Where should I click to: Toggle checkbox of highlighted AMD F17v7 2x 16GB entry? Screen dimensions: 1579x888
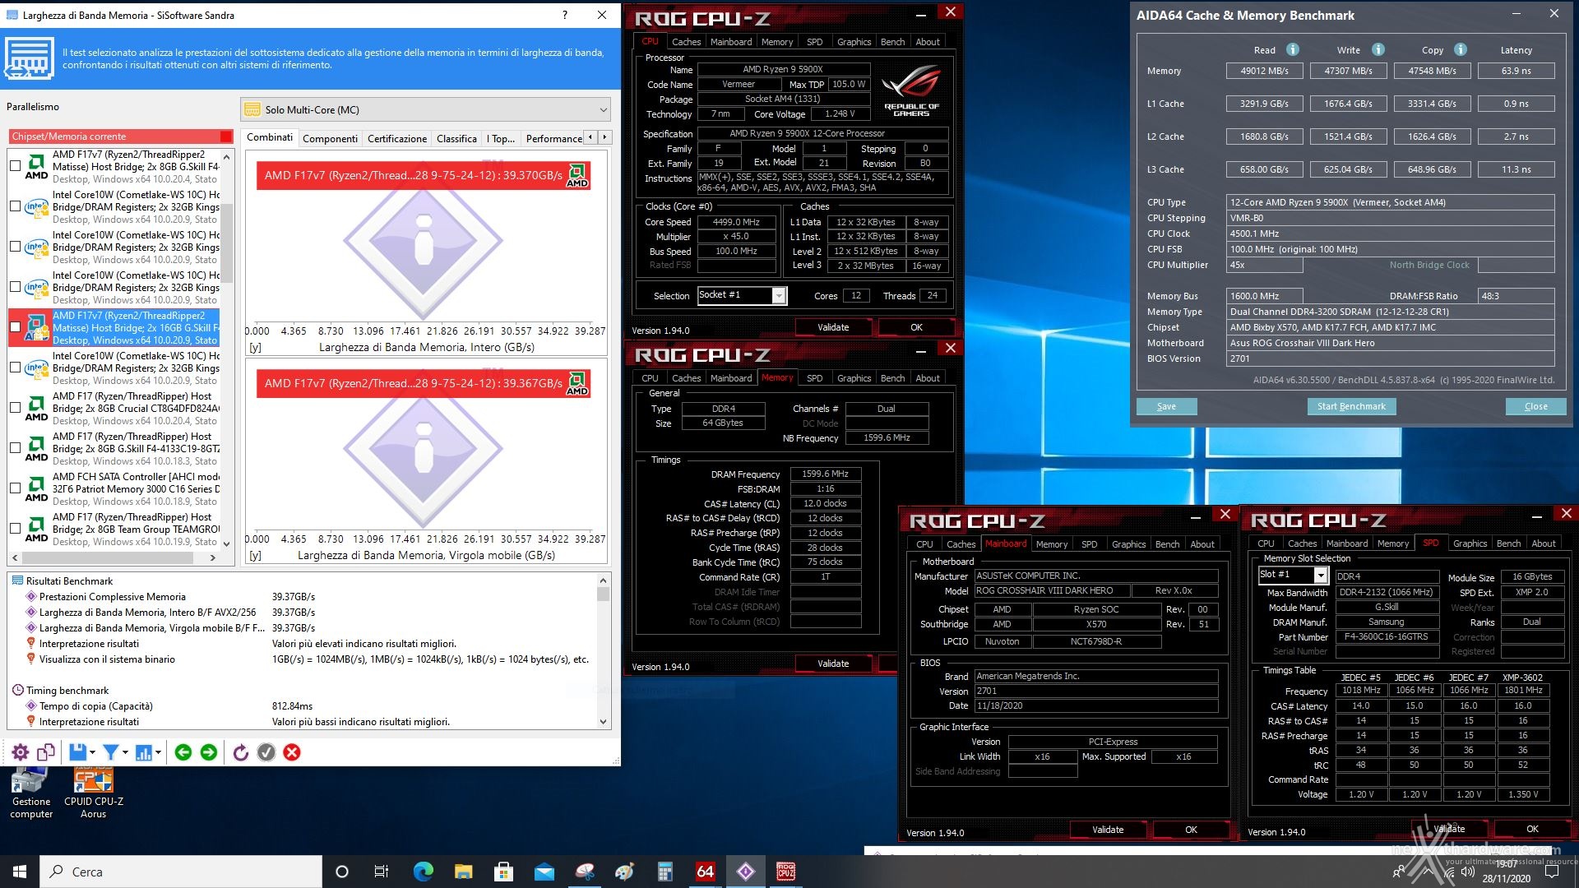pos(15,327)
